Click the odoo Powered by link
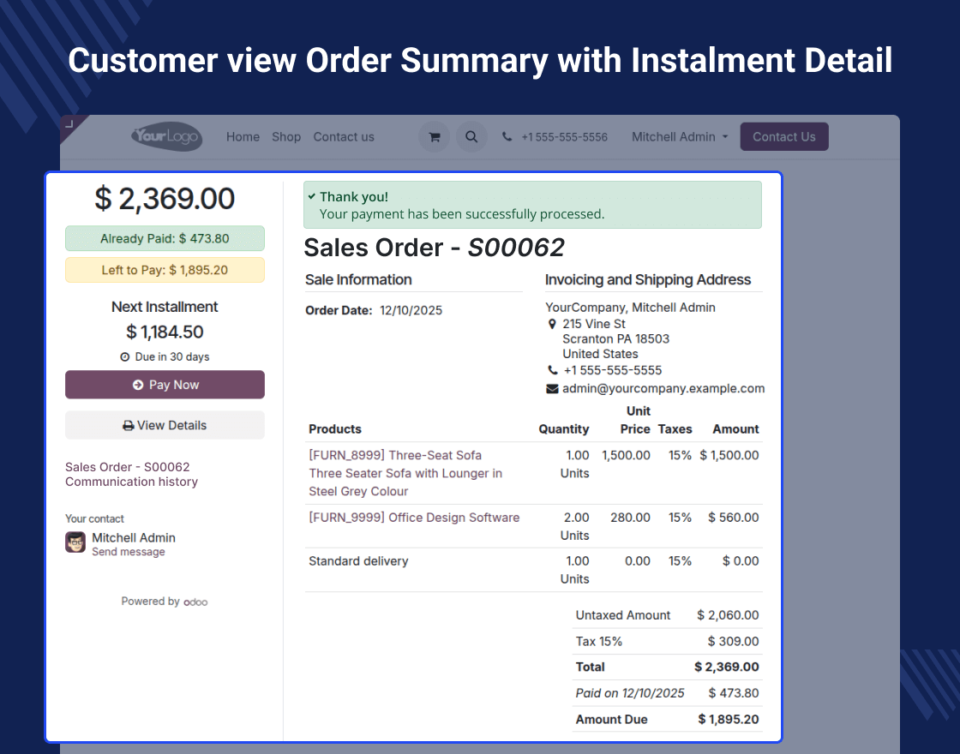The height and width of the screenshot is (754, 960). tap(195, 602)
